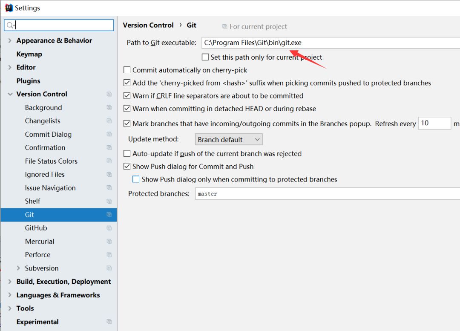Click the Version Control breadcrumb link
The width and height of the screenshot is (460, 331).
[x=148, y=25]
